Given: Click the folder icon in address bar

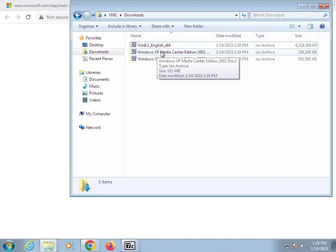Looking at the screenshot, I should coord(99,15).
